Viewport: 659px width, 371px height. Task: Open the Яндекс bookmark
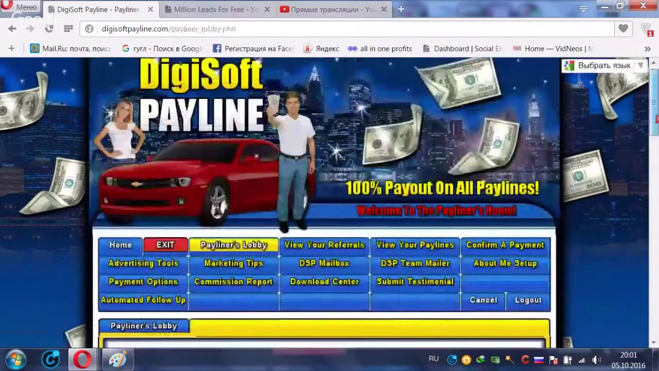point(321,48)
